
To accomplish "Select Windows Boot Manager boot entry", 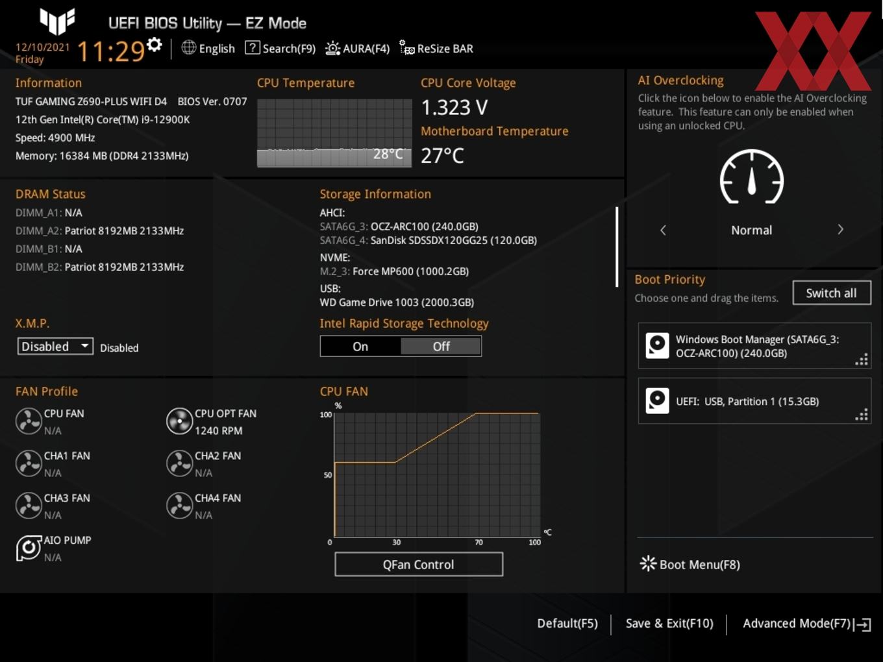I will 754,346.
